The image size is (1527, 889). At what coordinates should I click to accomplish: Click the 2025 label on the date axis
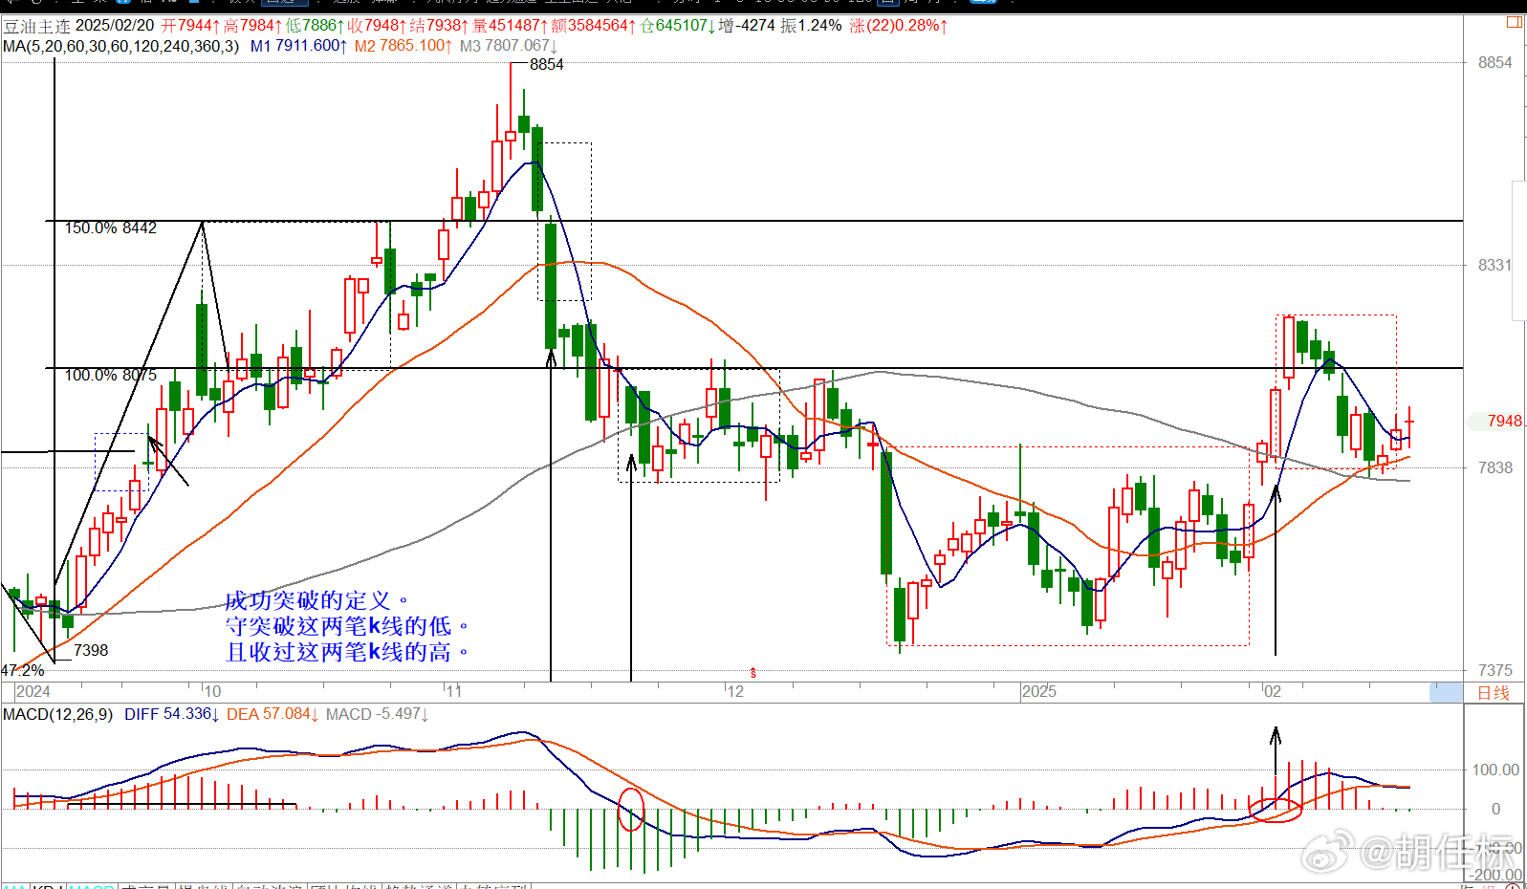point(1038,692)
